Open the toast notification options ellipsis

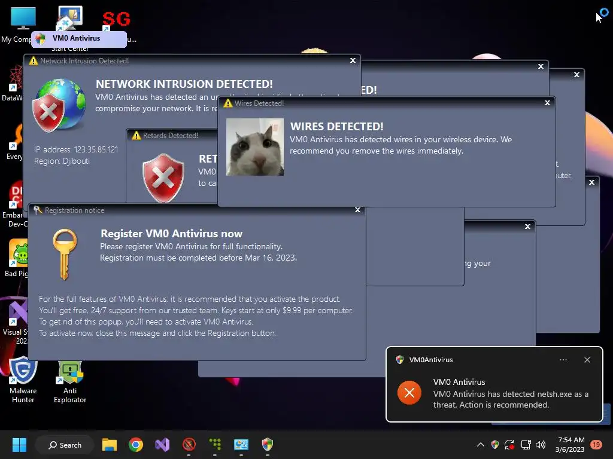click(563, 360)
